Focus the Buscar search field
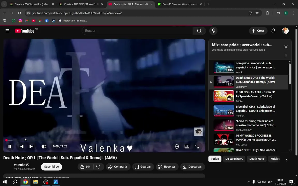The image size is (298, 186). tap(137, 31)
